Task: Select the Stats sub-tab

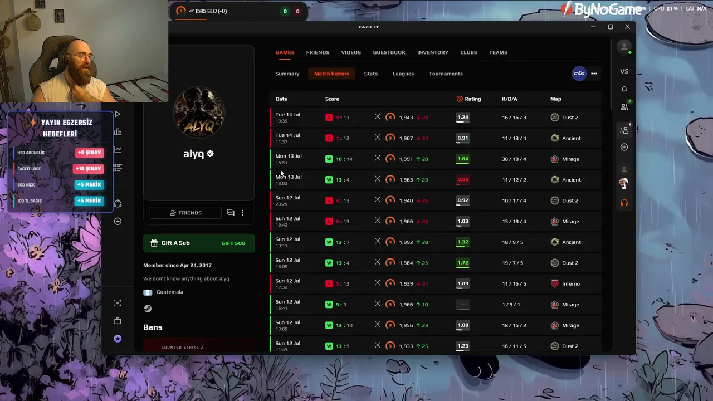Action: click(x=370, y=74)
